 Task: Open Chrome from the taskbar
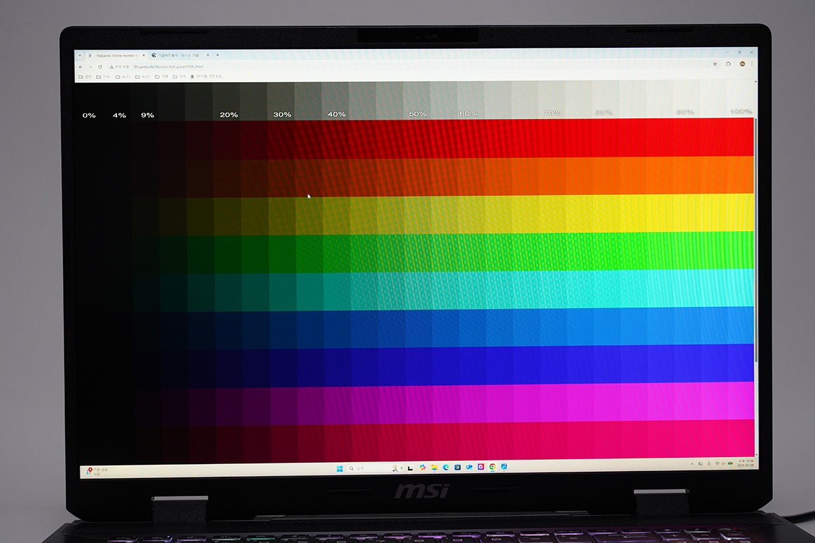pyautogui.click(x=492, y=467)
